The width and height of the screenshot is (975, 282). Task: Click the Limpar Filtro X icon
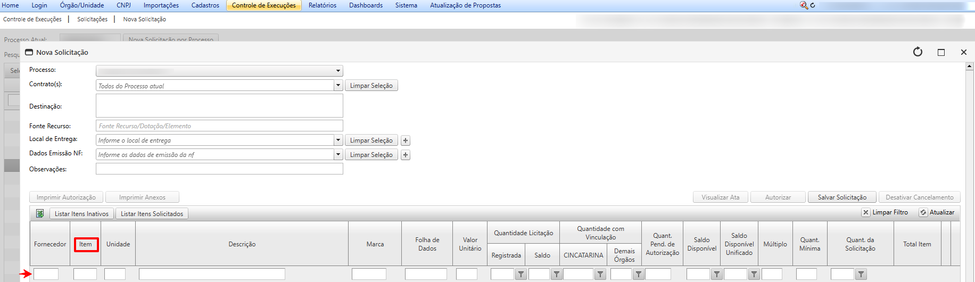coord(866,212)
